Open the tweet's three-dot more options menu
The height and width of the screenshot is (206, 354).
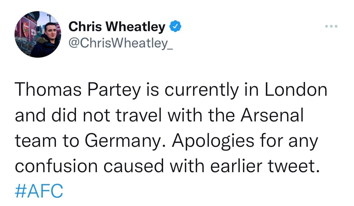(331, 27)
